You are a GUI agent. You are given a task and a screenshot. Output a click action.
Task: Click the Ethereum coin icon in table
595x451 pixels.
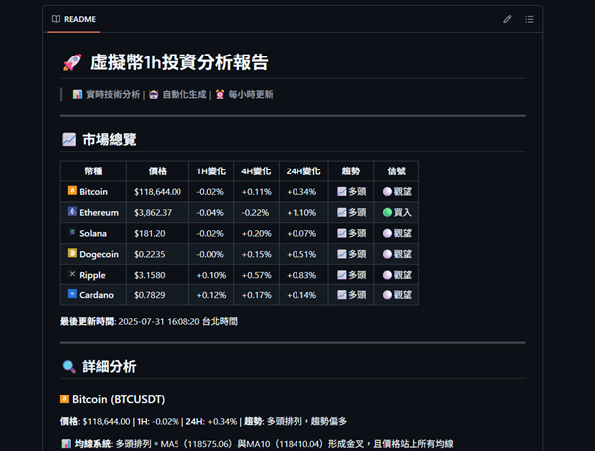pyautogui.click(x=72, y=211)
